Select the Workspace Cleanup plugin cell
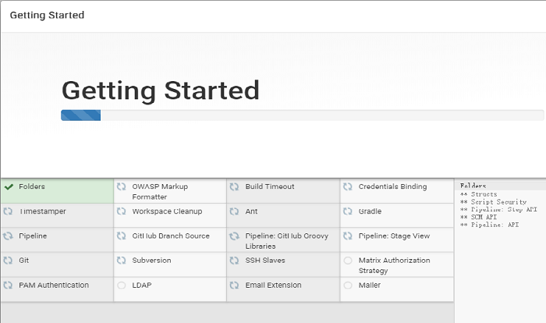 [167, 211]
